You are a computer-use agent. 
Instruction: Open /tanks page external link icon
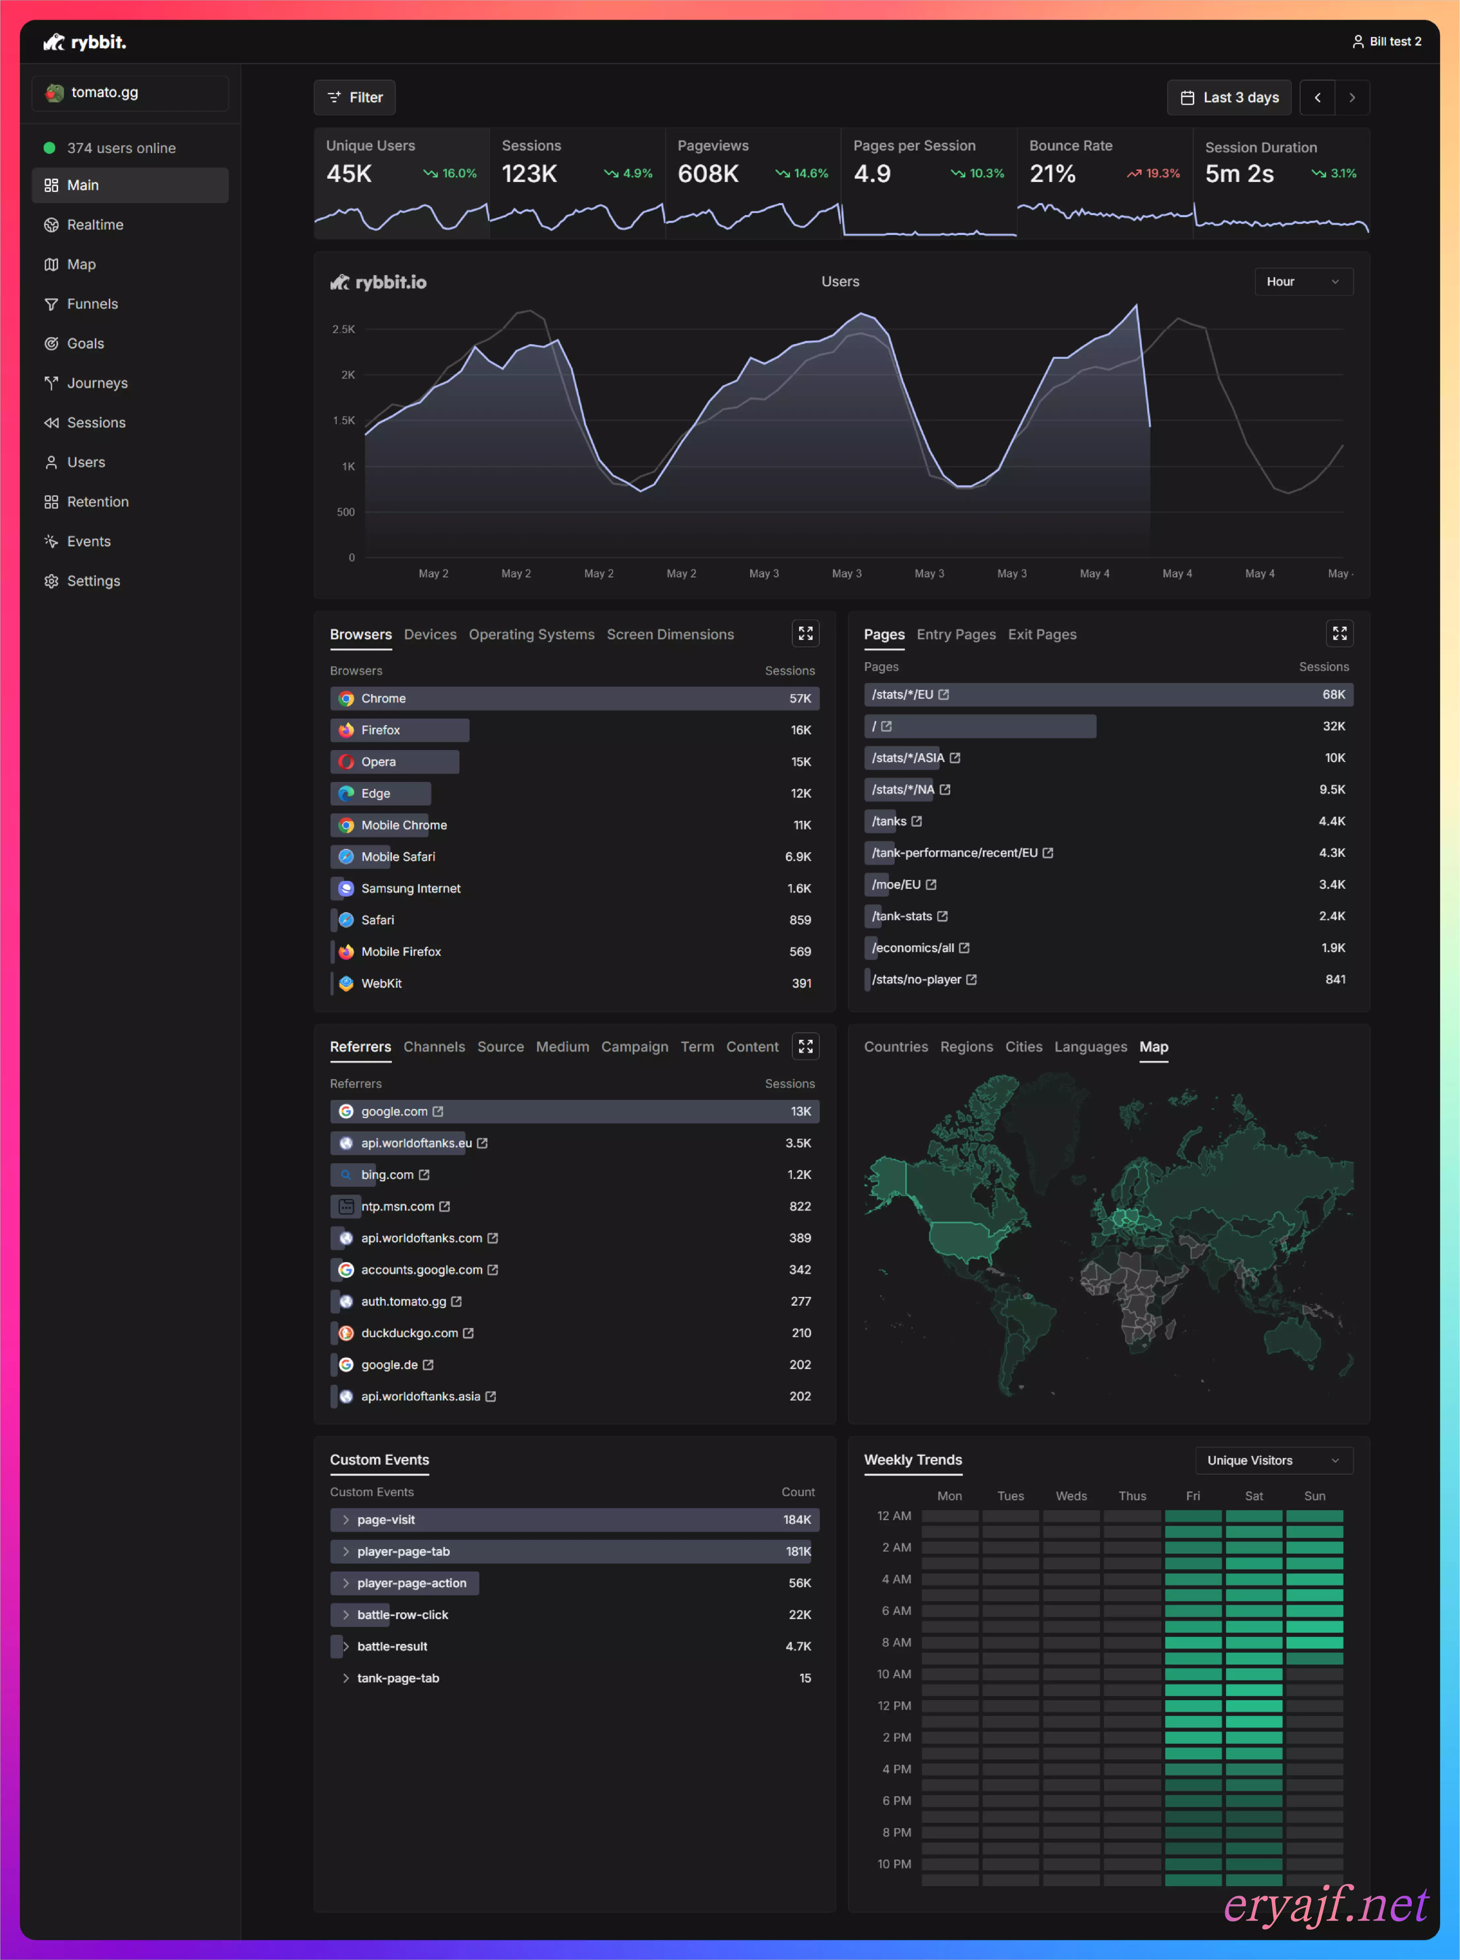click(x=917, y=821)
